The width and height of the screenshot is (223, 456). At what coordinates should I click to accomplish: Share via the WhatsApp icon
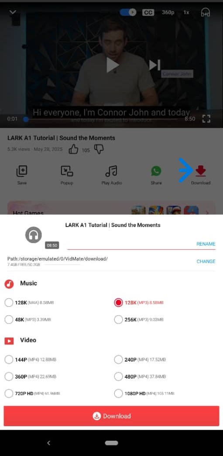coord(156,171)
